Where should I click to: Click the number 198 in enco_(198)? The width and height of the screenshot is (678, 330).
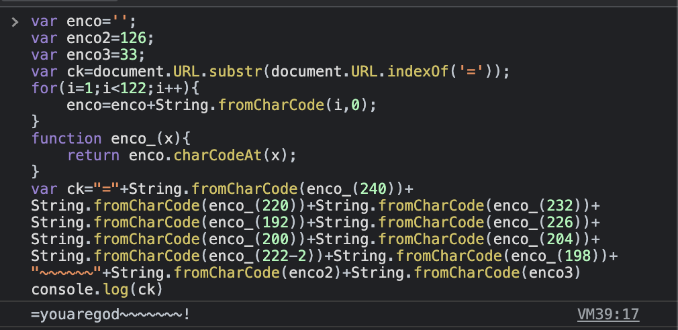click(578, 256)
